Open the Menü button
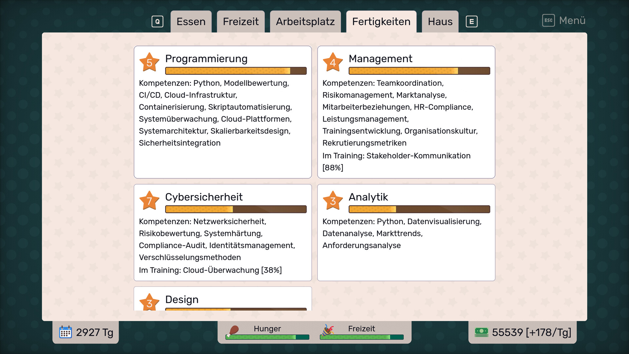Screen dimensions: 629x354 coord(564,20)
